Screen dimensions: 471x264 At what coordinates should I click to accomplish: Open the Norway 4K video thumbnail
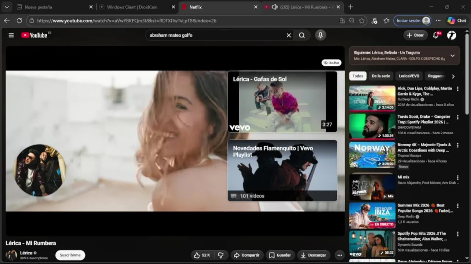pyautogui.click(x=372, y=155)
